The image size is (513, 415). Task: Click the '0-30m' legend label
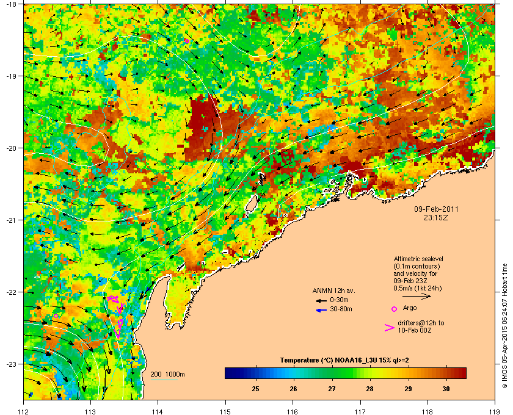[339, 300]
